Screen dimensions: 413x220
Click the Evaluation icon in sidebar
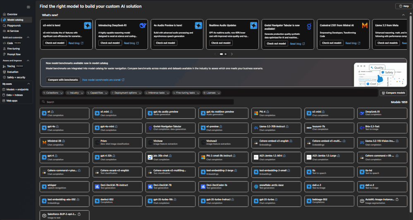click(x=4, y=72)
